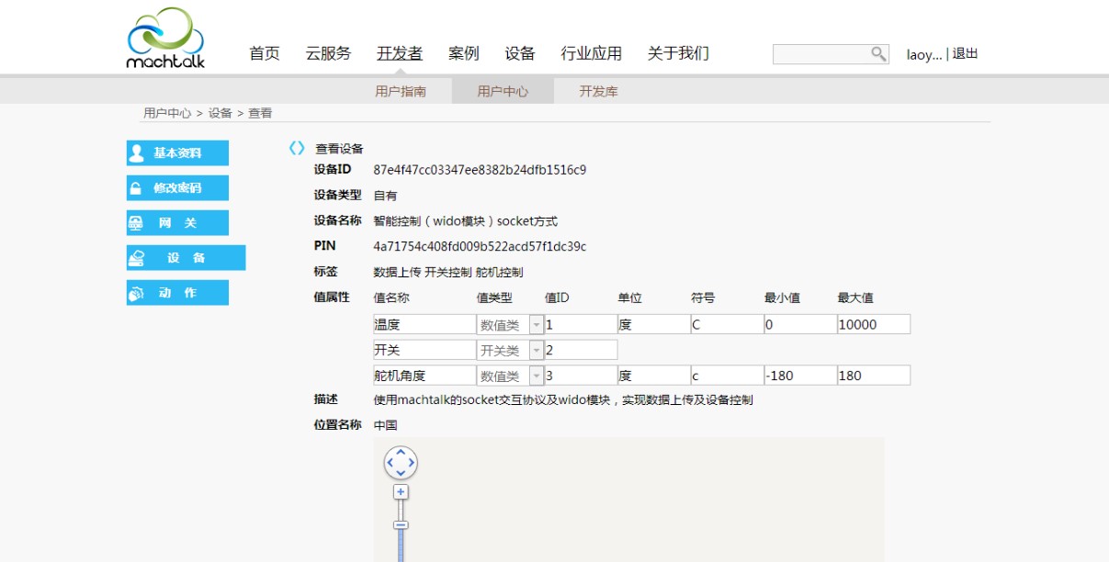This screenshot has width=1109, height=562.
Task: Click the 单位 field in 舵机角度 row
Action: click(x=653, y=376)
